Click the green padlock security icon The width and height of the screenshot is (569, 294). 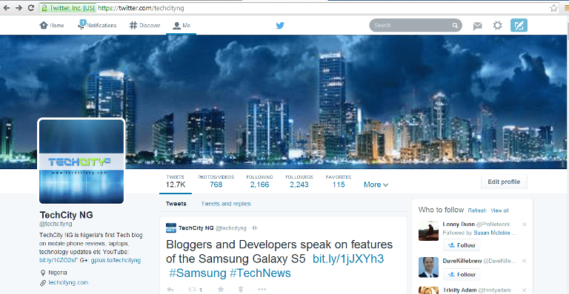click(x=44, y=7)
